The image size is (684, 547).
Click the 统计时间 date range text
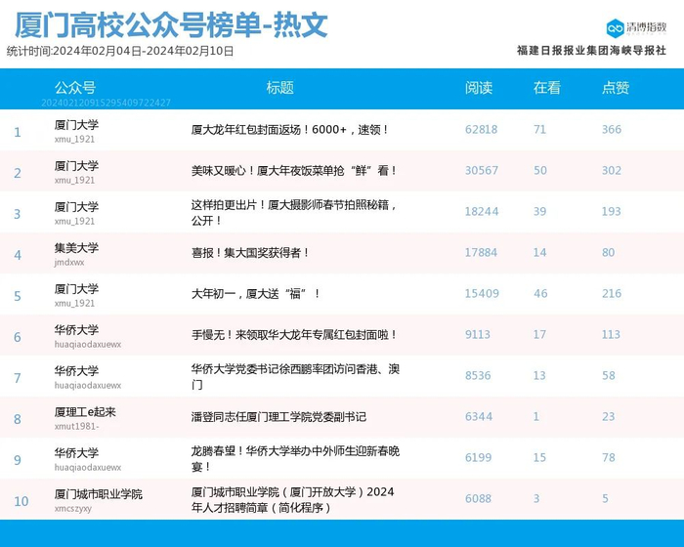click(120, 51)
